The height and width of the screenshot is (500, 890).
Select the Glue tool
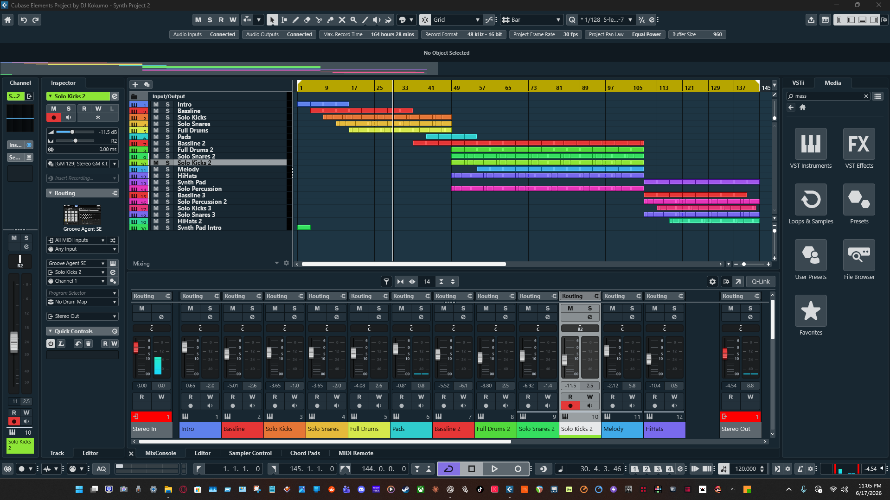(x=330, y=20)
